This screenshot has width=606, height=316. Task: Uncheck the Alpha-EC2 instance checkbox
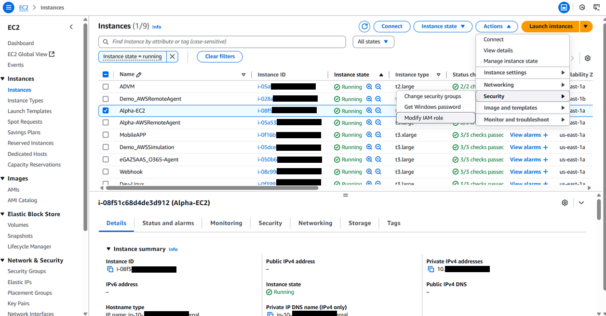click(106, 111)
